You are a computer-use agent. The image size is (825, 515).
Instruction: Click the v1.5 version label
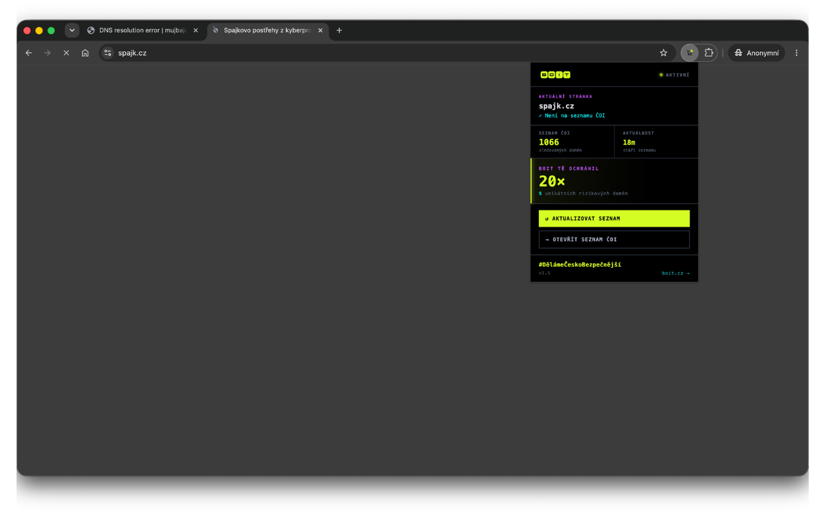tap(545, 273)
